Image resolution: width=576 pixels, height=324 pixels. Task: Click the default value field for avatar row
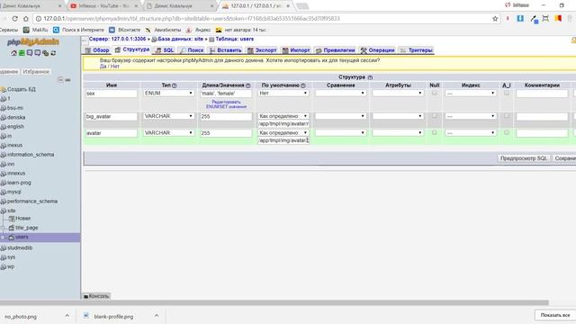(283, 140)
